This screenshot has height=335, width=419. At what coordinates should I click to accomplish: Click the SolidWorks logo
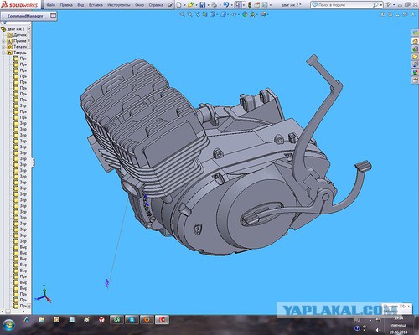tap(19, 5)
